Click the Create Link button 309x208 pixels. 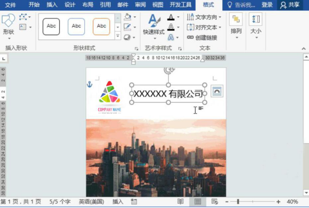tap(202, 37)
